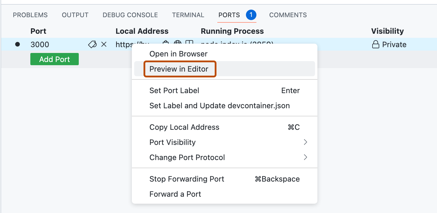The width and height of the screenshot is (437, 213).
Task: Click the green running dot beside port 3000
Action: 18,44
